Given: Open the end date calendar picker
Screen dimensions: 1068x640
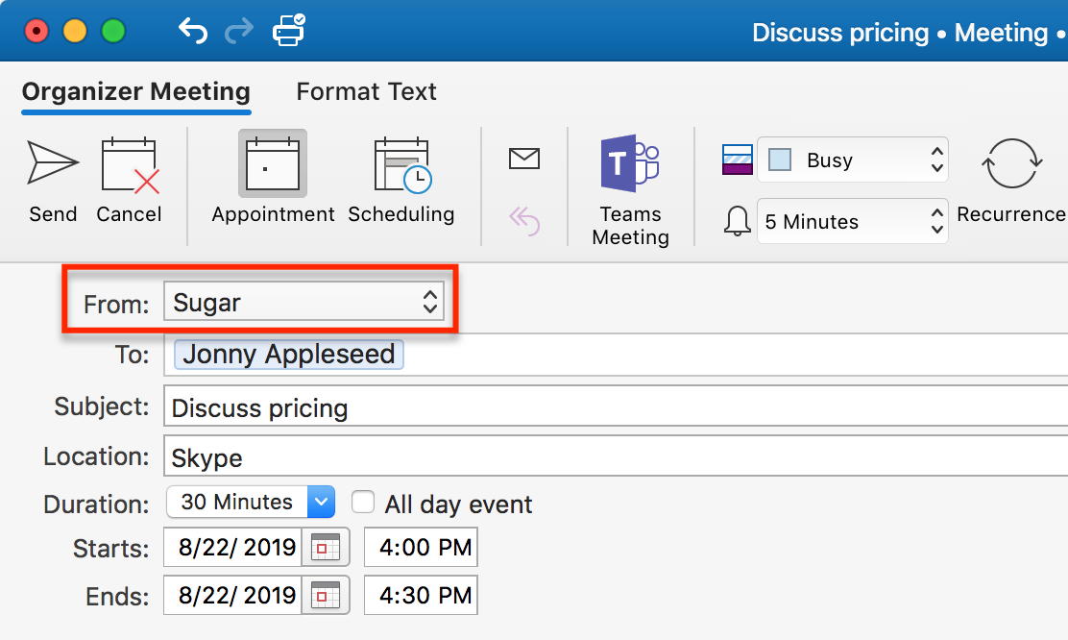Looking at the screenshot, I should [327, 595].
